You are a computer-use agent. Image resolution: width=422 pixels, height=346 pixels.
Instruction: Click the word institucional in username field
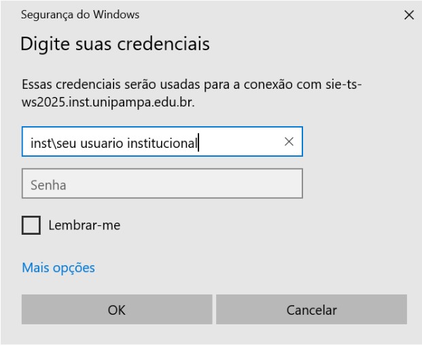(x=162, y=142)
